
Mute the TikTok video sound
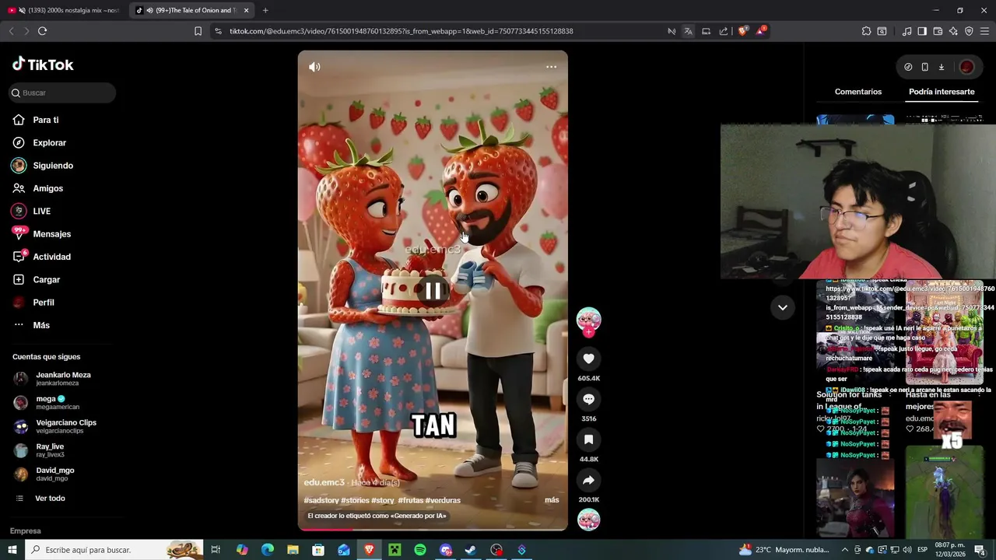coord(314,67)
